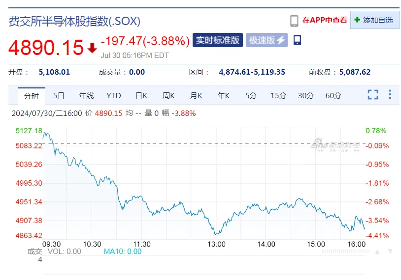Show the YTD chart view
The width and height of the screenshot is (401, 280).
click(x=114, y=96)
